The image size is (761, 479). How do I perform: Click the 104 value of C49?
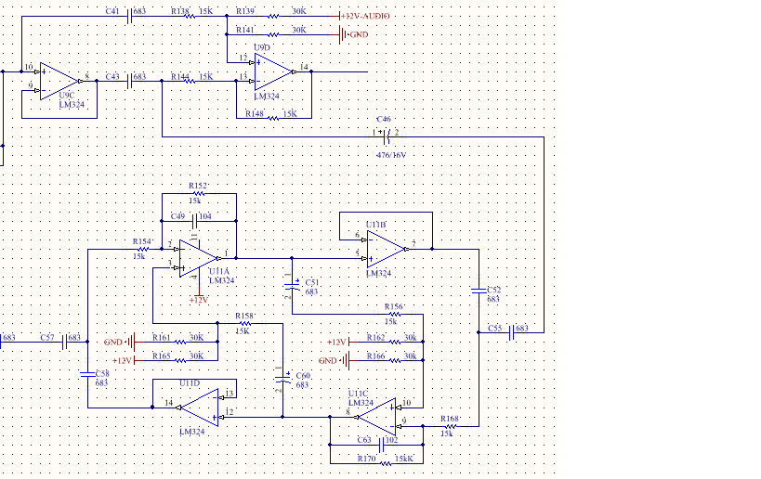[205, 216]
